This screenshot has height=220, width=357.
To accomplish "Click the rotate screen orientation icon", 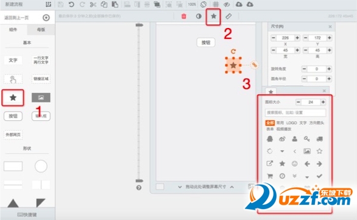I will 203,4.
